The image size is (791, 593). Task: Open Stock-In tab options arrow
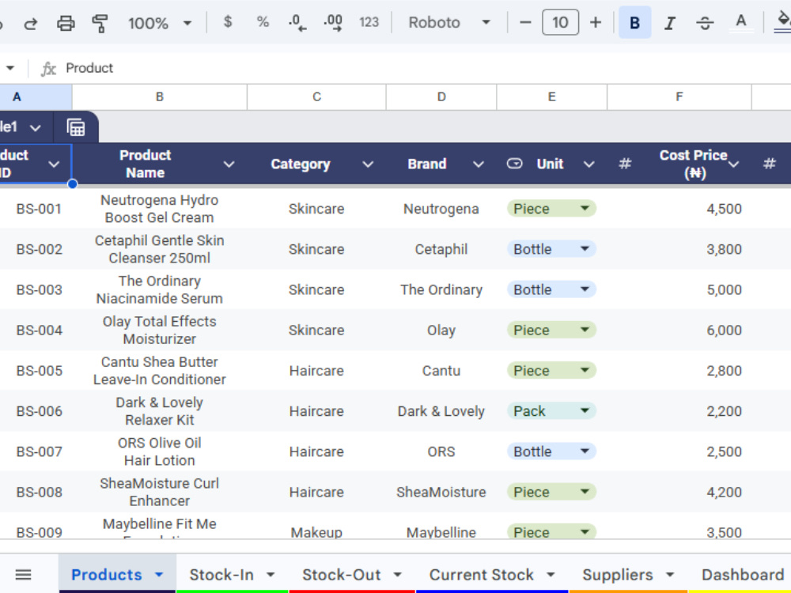[x=271, y=574]
